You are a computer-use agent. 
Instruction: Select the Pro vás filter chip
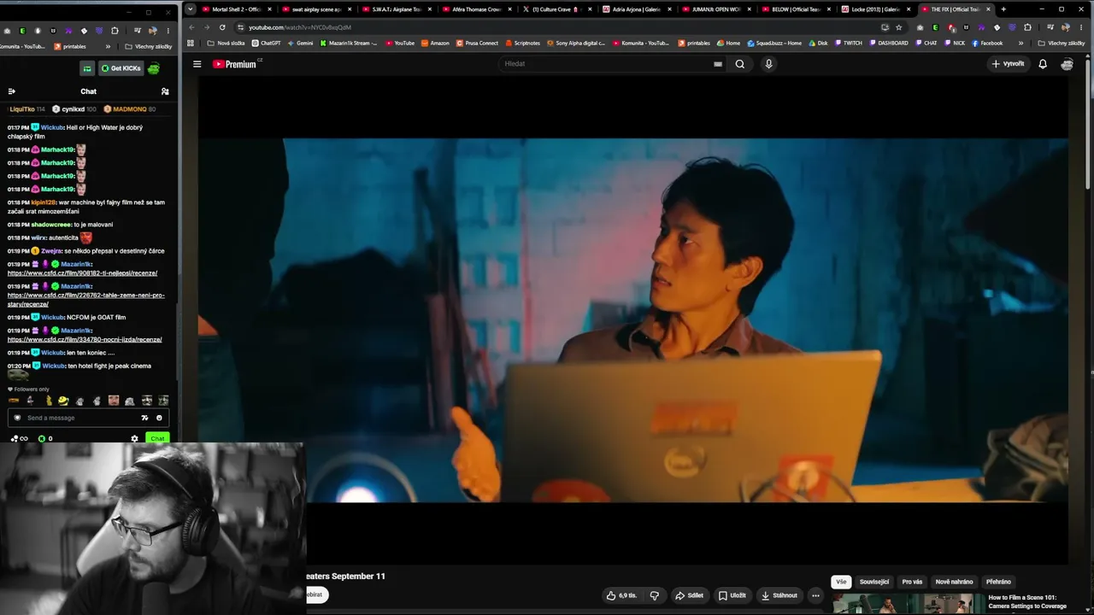pos(912,582)
